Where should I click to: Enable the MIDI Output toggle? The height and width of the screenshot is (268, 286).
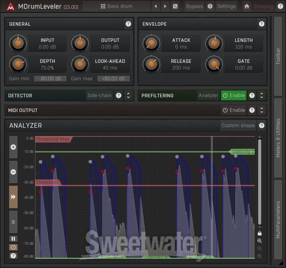[x=234, y=110]
